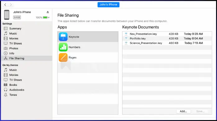Select the Keynote app icon
This screenshot has width=217, height=121.
pos(63,37)
